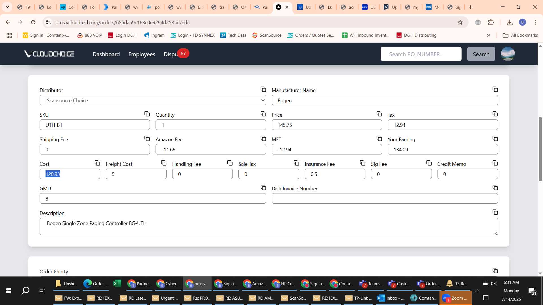543x305 pixels.
Task: Open the Employees nav item
Action: (142, 54)
